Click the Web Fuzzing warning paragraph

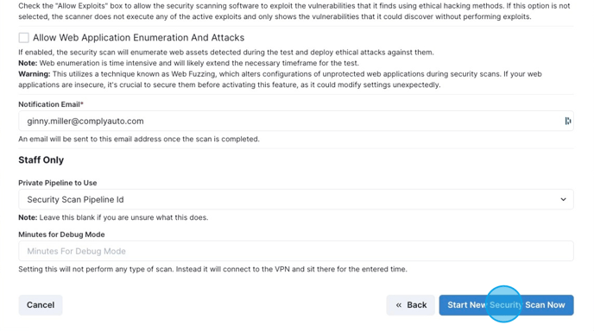pos(280,79)
